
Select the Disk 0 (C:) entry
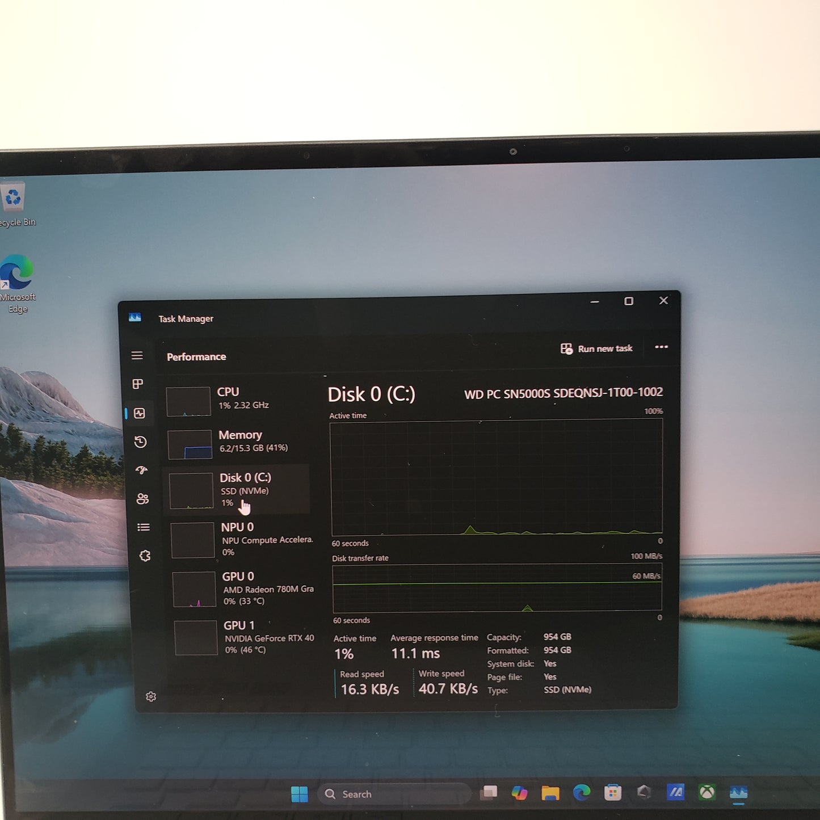[x=237, y=490]
